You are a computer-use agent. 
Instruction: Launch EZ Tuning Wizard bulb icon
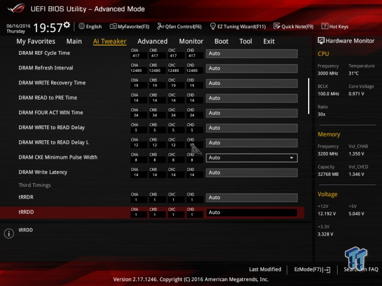[x=213, y=26]
